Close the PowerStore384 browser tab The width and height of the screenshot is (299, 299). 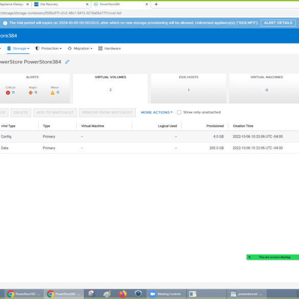[147, 4]
